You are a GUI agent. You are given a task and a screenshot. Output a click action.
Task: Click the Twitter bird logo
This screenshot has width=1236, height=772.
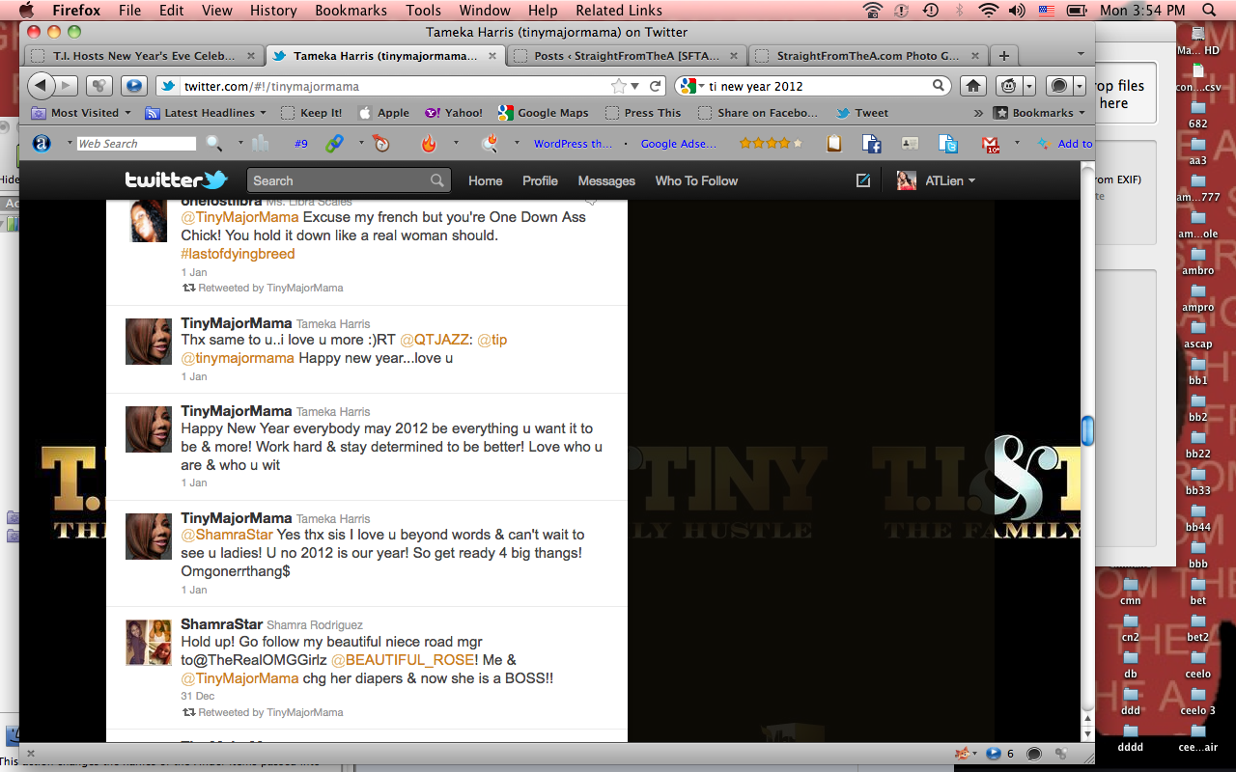(176, 180)
